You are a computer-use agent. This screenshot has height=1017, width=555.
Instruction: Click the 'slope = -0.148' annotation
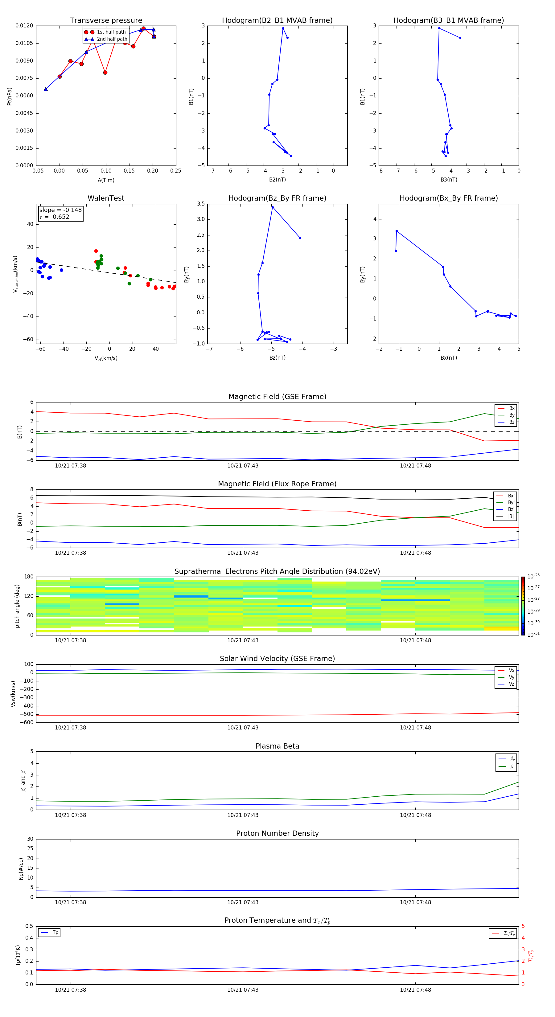point(60,210)
